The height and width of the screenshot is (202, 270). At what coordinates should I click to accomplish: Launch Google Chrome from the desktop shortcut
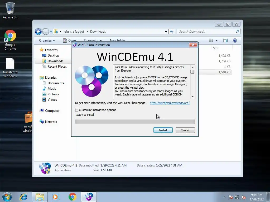point(10,40)
